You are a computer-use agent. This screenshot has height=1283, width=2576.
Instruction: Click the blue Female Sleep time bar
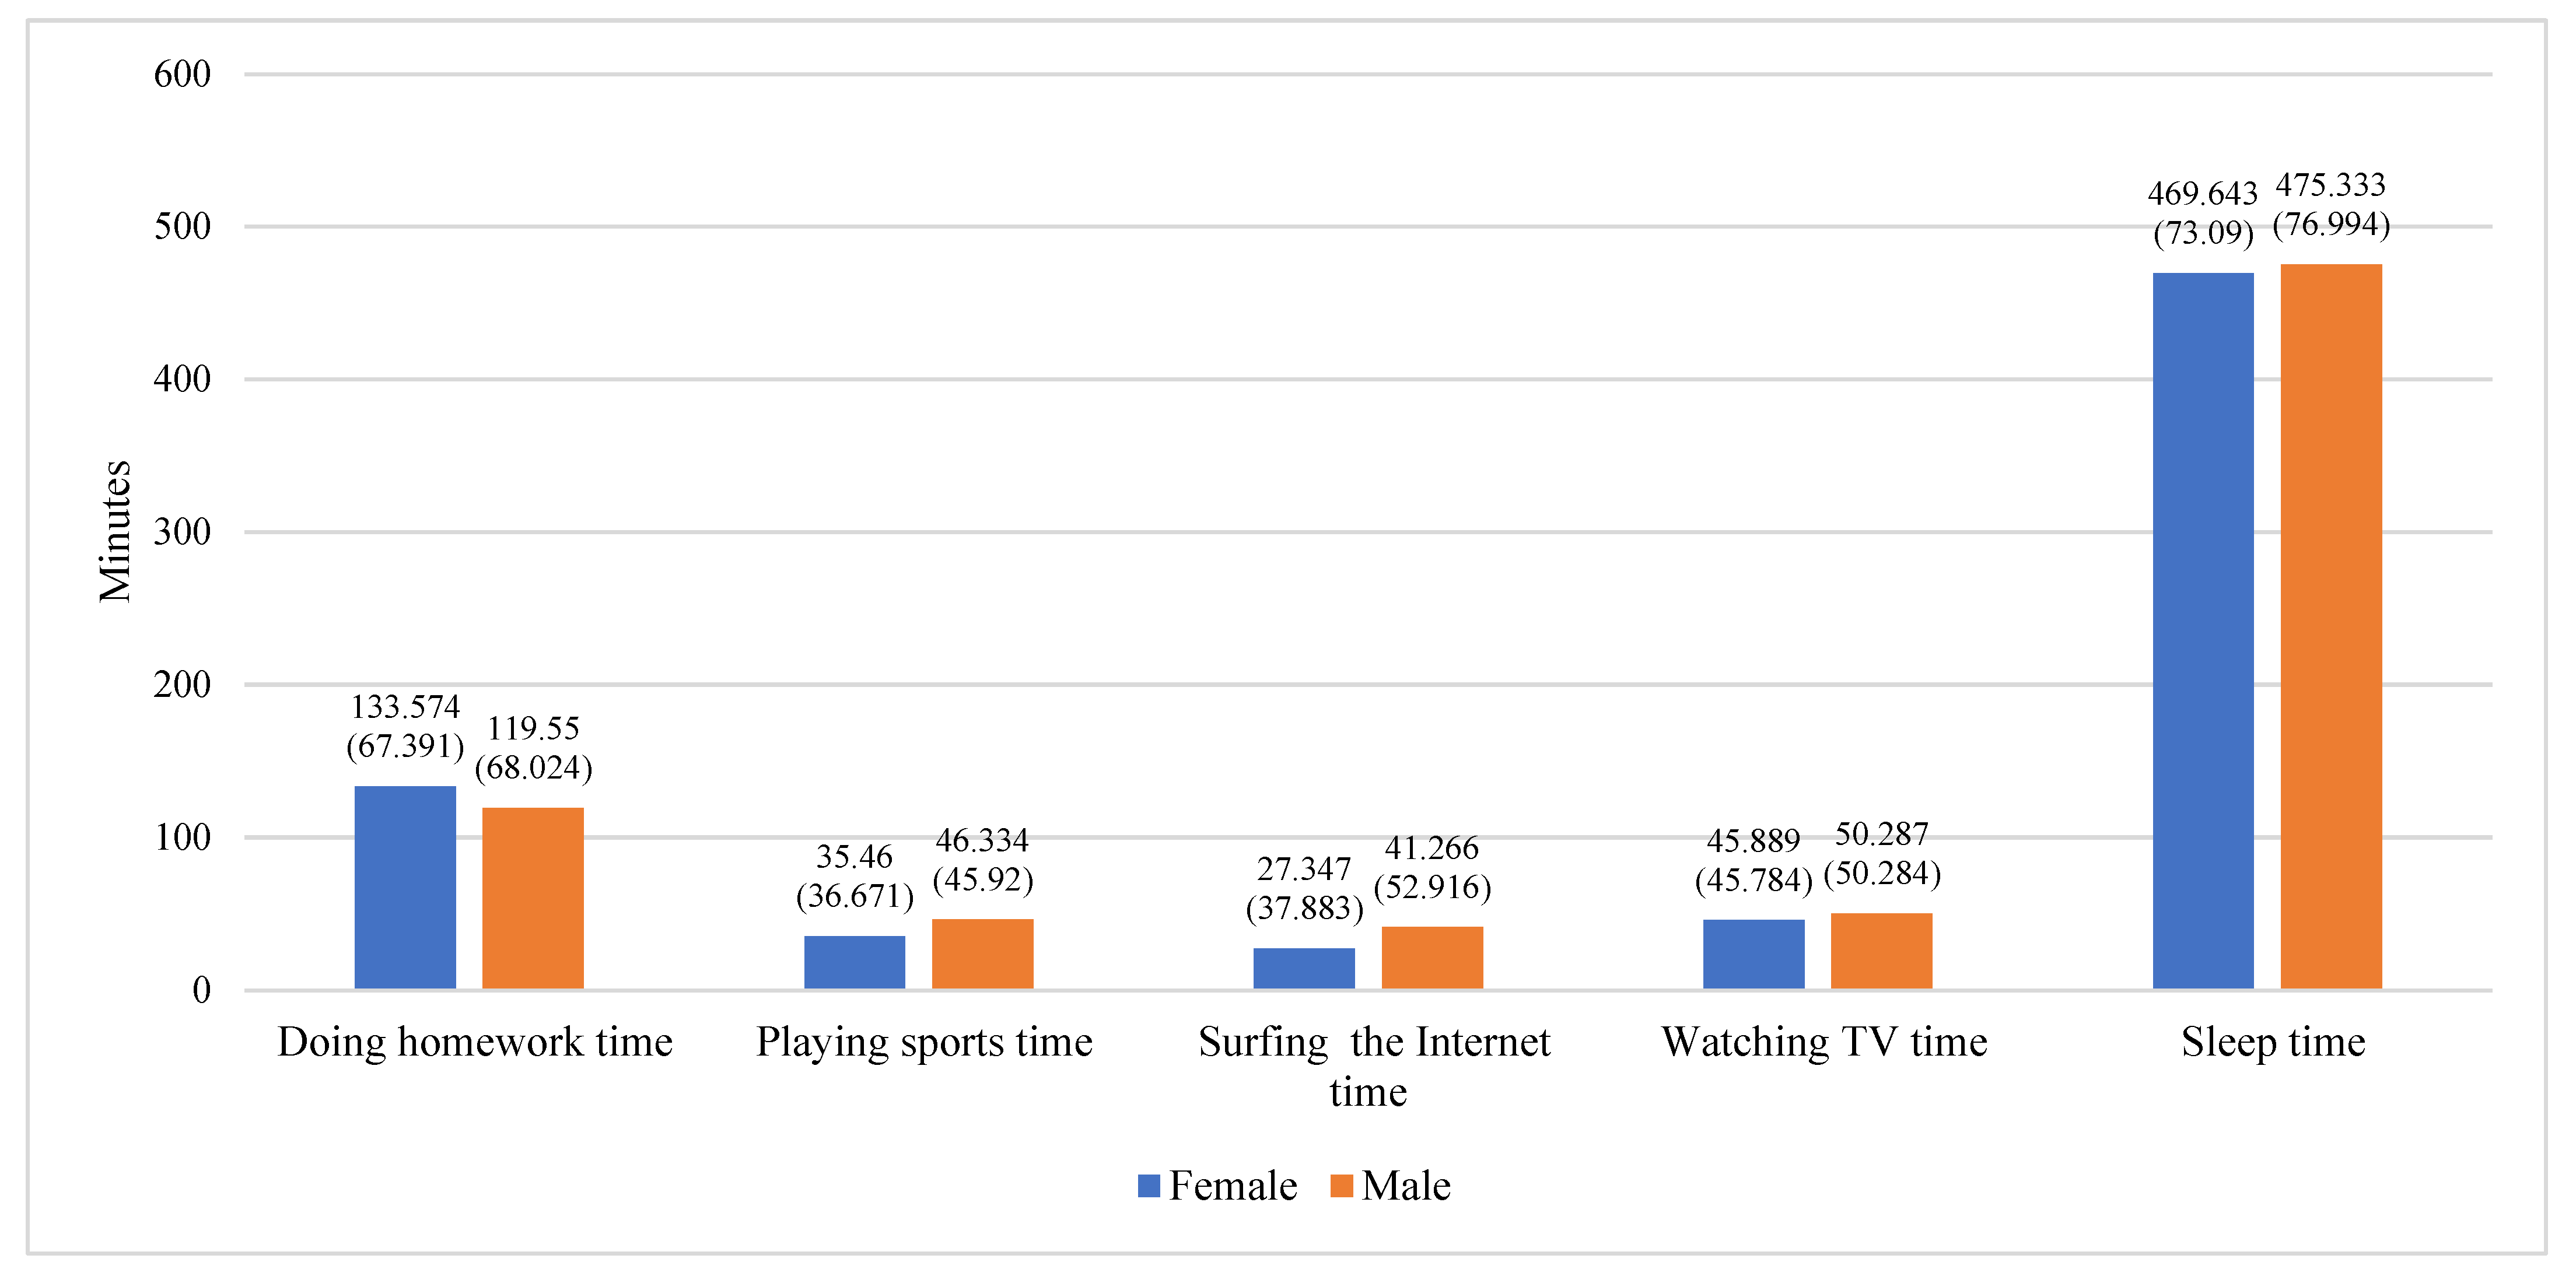2203,630
